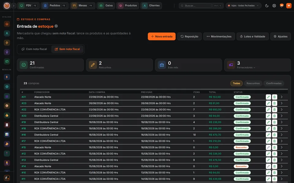The width and height of the screenshot is (294, 183).
Task: Click total R$ 693,00 in row #22
Action: pyautogui.click(x=215, y=109)
